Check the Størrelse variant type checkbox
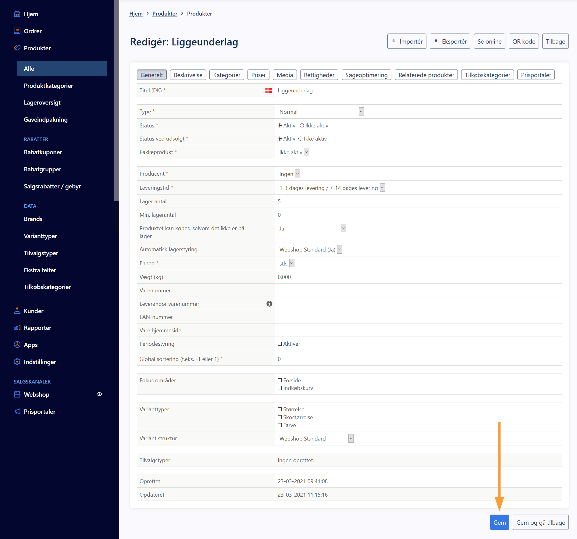577x539 pixels. point(280,409)
